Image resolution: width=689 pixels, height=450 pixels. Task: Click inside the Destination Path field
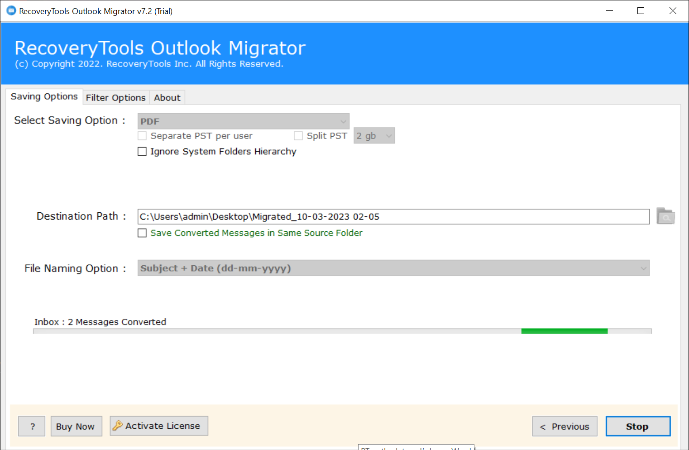tap(393, 217)
